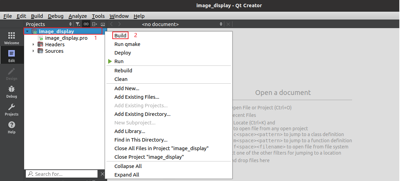Select image_display.pro in project tree
The height and width of the screenshot is (181, 400).
[x=66, y=38]
